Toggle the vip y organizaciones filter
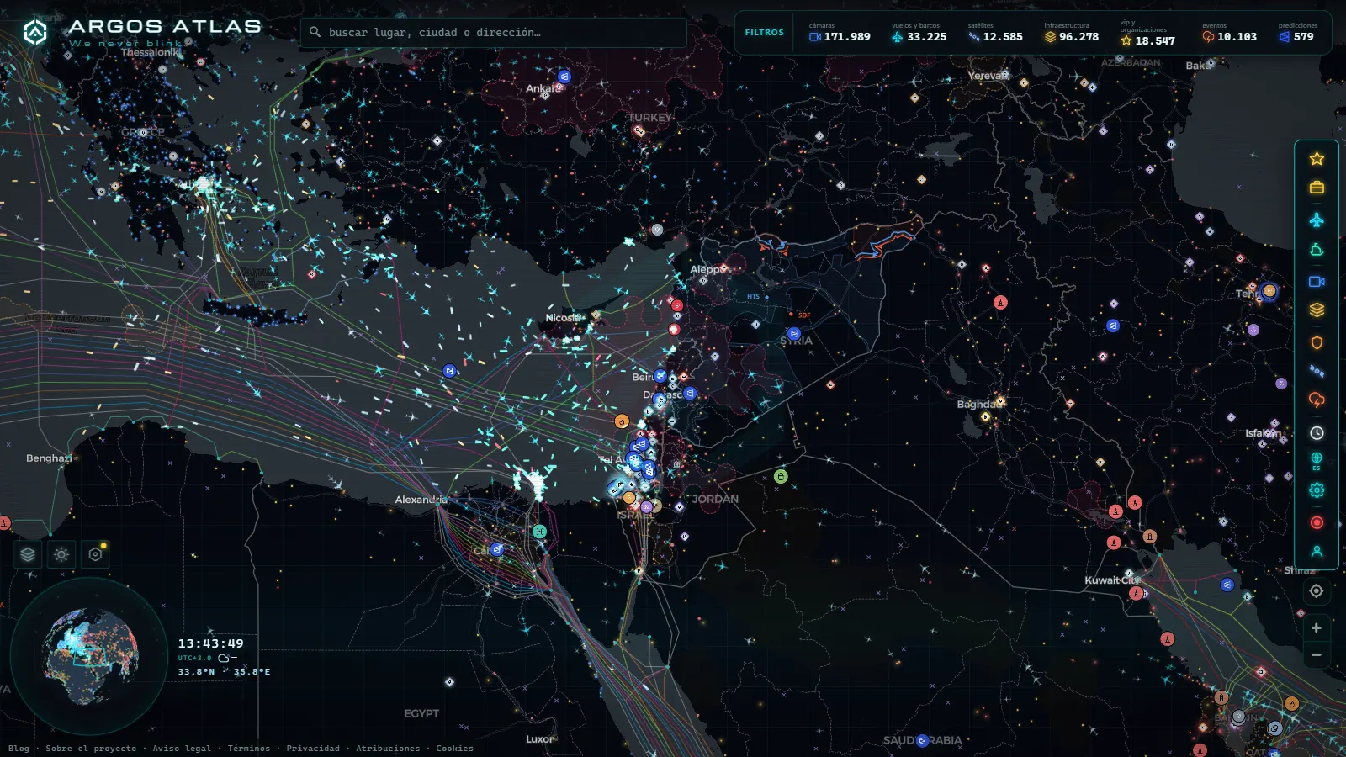Screen dimensions: 1346x757 pyautogui.click(x=1148, y=34)
